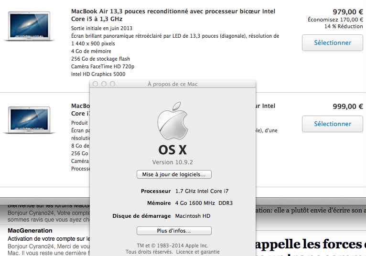This screenshot has width=366, height=256.
Task: Click the second MacBook Air product image
Action: pyautogui.click(x=29, y=120)
